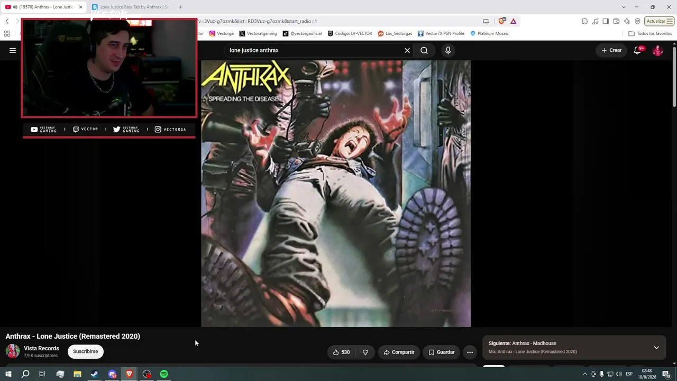Image resolution: width=677 pixels, height=381 pixels.
Task: Open Vectoratgaming X bookmark
Action: tap(258, 33)
